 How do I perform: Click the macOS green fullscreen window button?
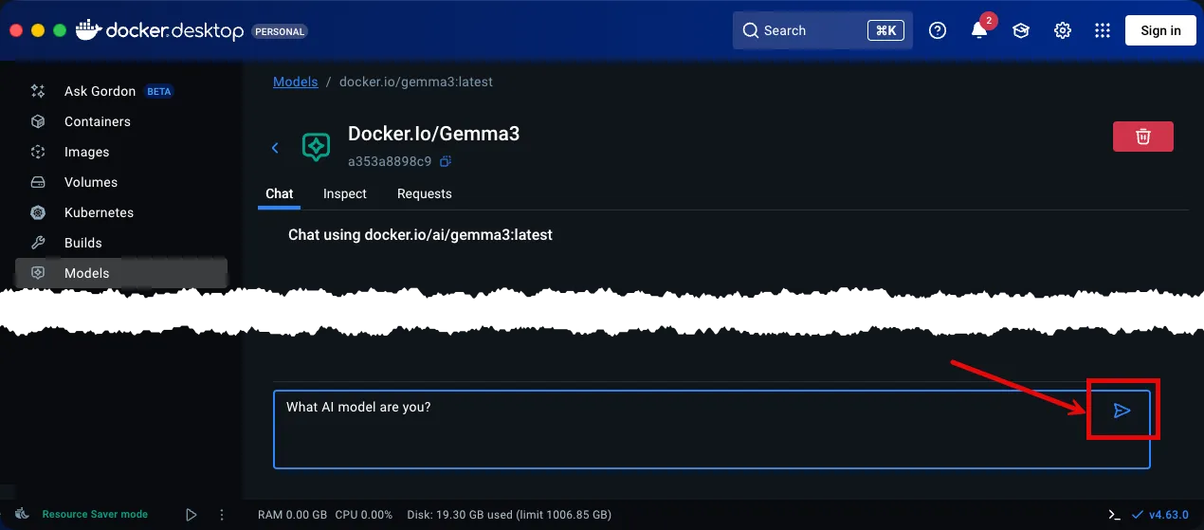[60, 30]
